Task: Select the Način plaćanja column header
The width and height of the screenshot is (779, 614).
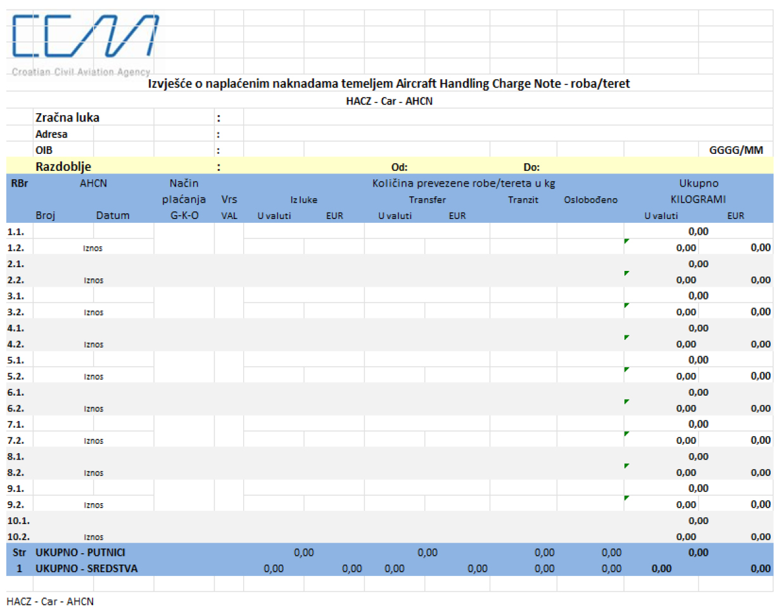Action: pyautogui.click(x=184, y=199)
